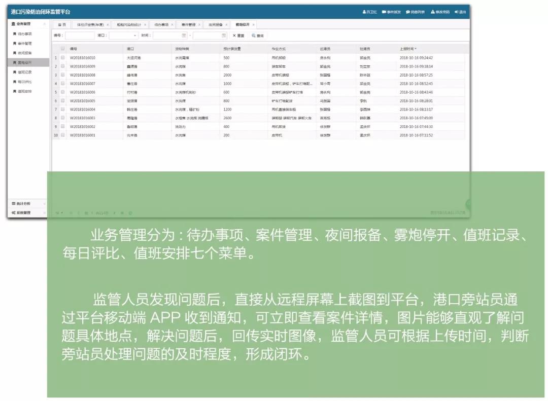The image size is (548, 401).
Task: Click the cell 2018-10-16 09:24:42
Action: (x=416, y=58)
